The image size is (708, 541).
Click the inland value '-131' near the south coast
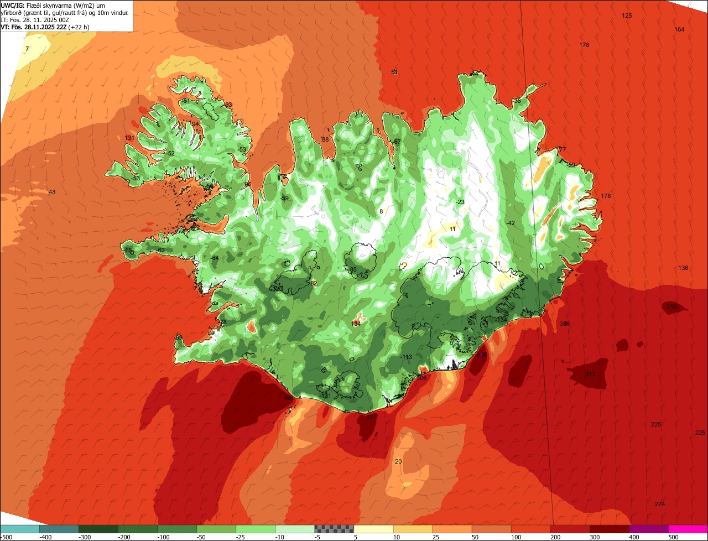pyautogui.click(x=325, y=395)
